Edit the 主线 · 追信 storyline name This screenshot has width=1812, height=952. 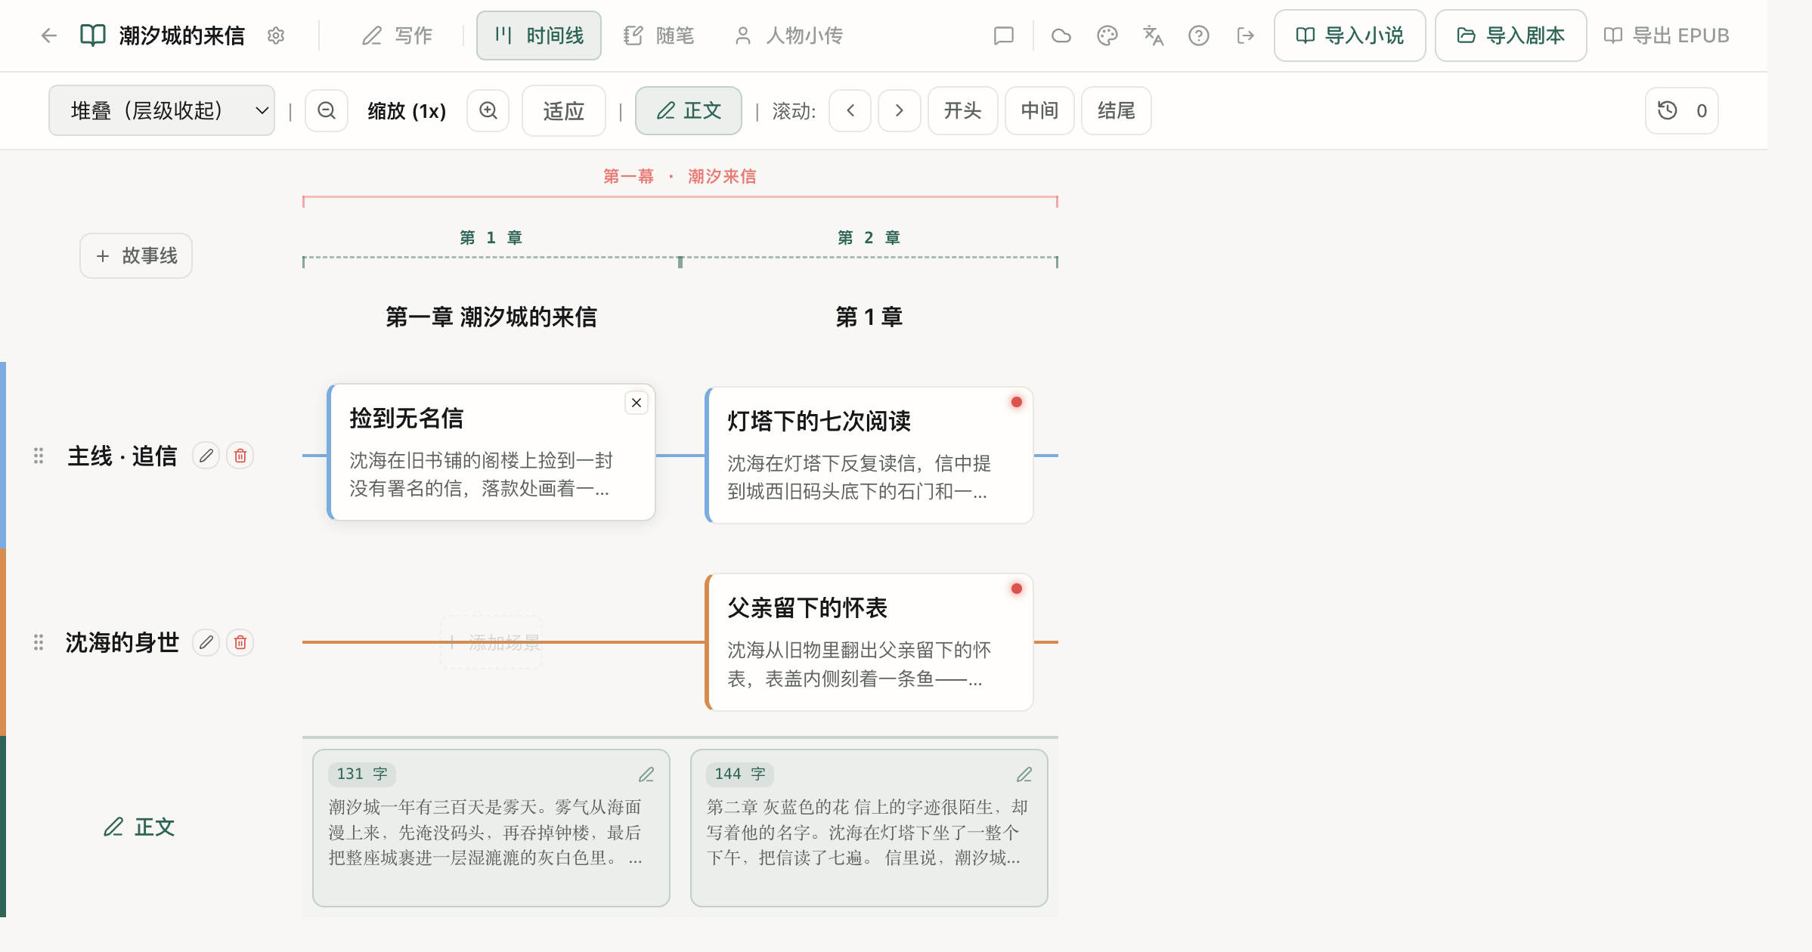[x=206, y=456]
